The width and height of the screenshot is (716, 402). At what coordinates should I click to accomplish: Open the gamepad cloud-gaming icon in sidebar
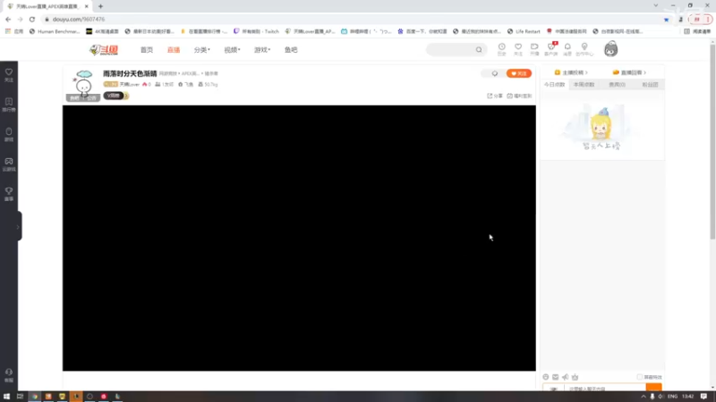[9, 164]
